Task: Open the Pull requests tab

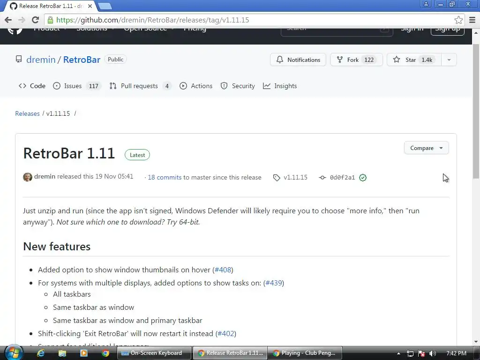Action: point(140,86)
